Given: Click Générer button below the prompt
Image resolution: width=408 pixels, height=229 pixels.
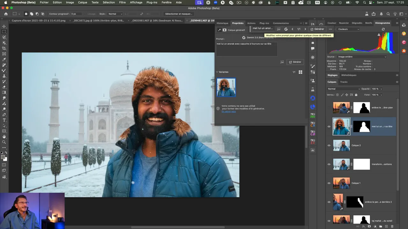Looking at the screenshot, I should (x=295, y=62).
